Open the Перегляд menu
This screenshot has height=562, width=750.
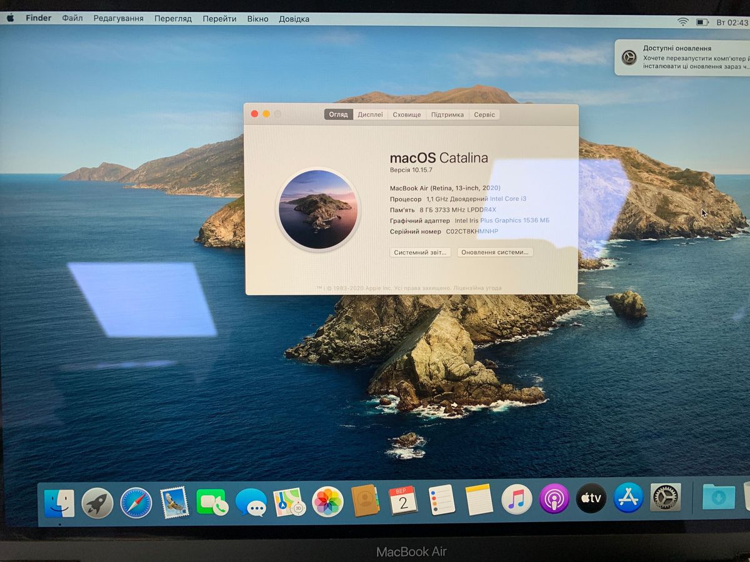[173, 19]
